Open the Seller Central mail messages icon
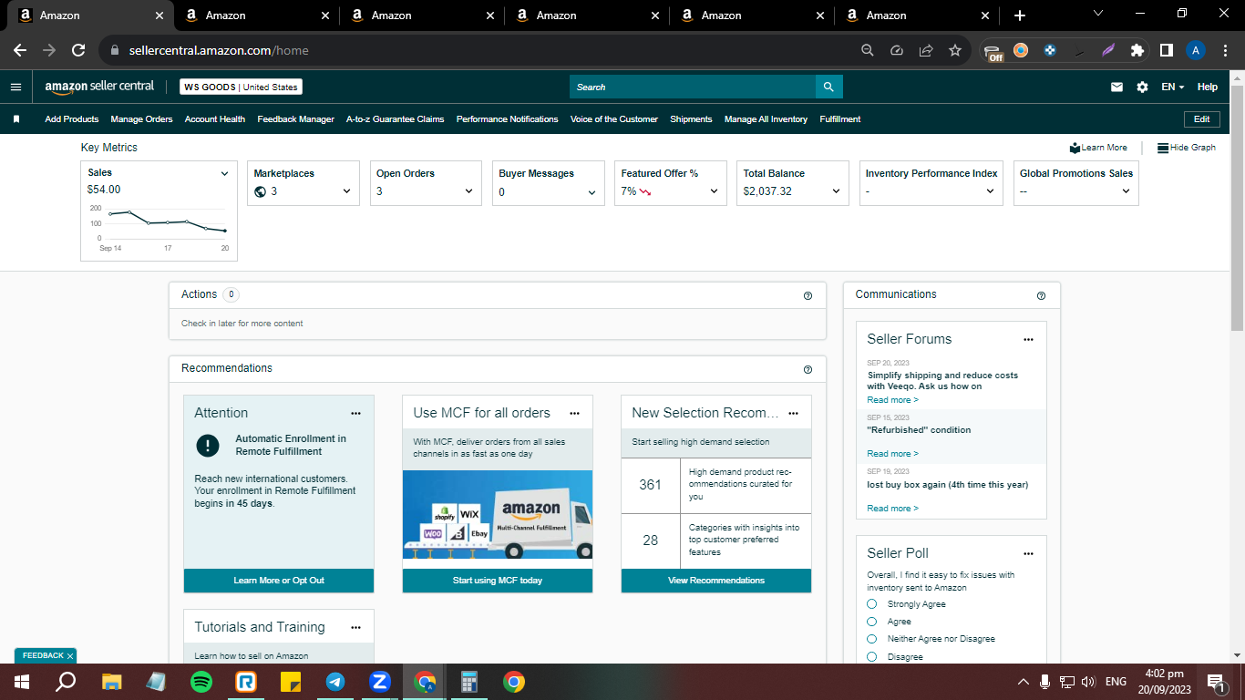Viewport: 1245px width, 700px height. pos(1116,87)
